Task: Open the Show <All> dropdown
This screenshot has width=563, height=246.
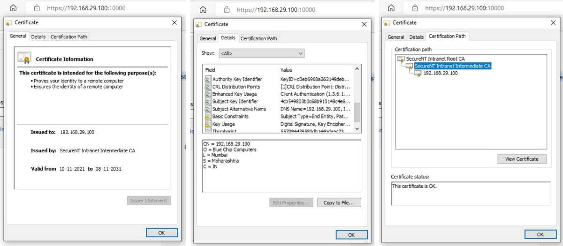Action: [261, 53]
